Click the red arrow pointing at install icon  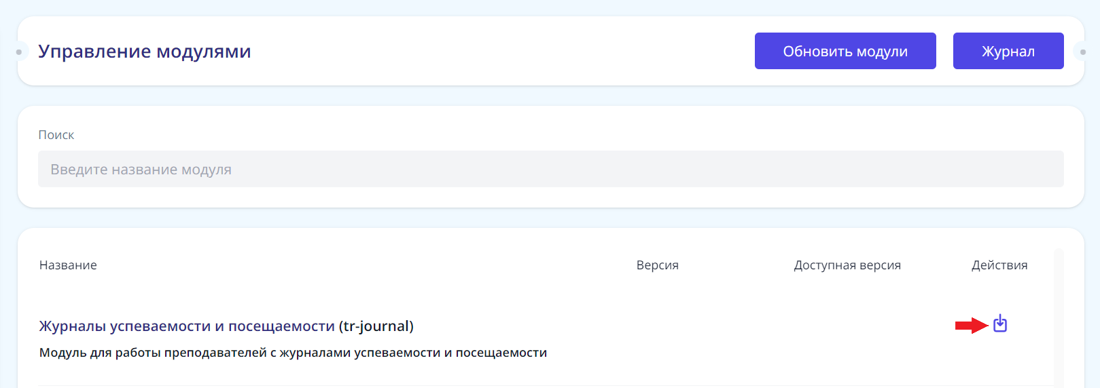971,326
